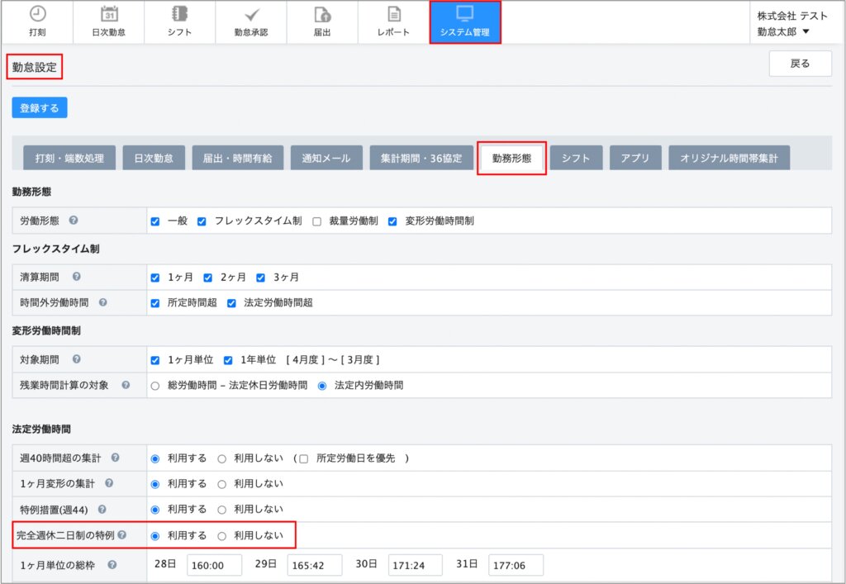This screenshot has height=584, width=846.
Task: Enable the 裁量労働制 checkbox
Action: coord(317,221)
